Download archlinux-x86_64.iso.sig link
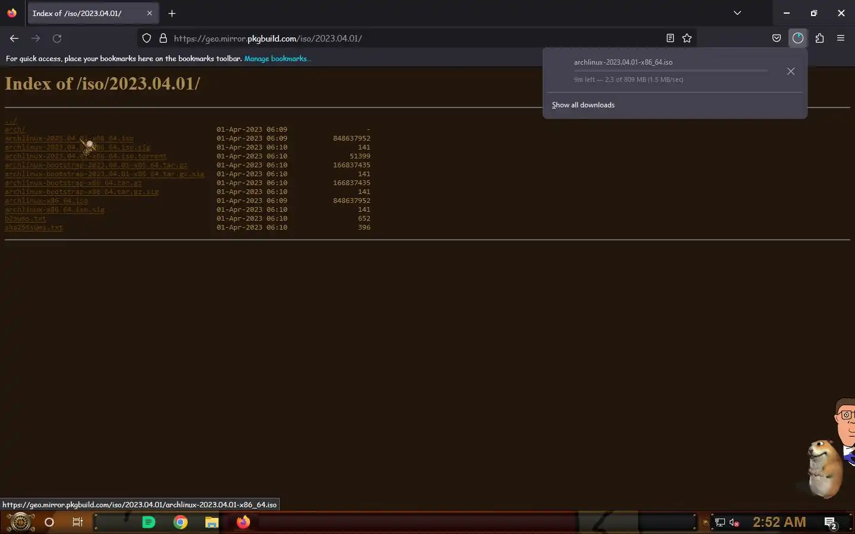The height and width of the screenshot is (534, 855). (55, 209)
